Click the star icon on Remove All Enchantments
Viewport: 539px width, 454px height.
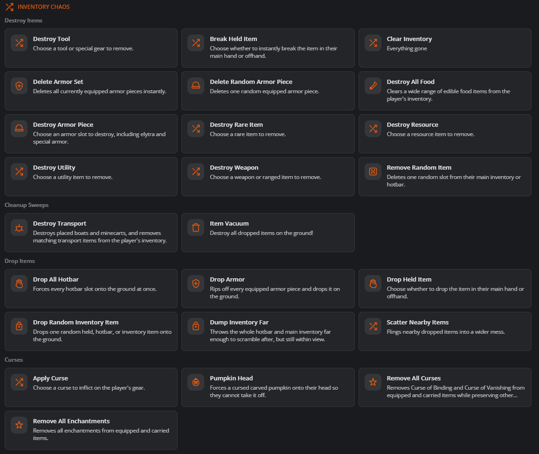tap(19, 425)
